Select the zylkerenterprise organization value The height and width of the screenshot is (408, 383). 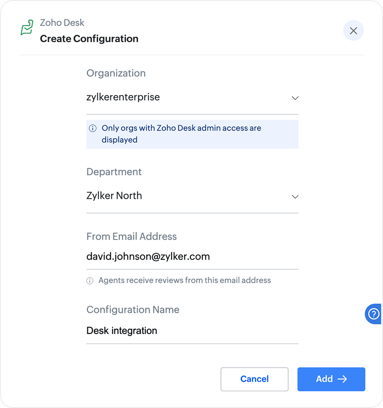(x=123, y=97)
